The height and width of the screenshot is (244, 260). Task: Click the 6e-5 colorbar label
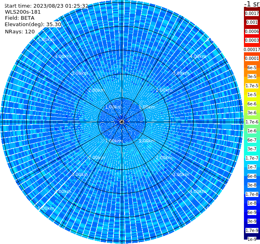pos(252,68)
